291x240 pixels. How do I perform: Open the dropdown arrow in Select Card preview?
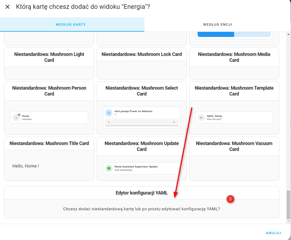[x=174, y=122]
